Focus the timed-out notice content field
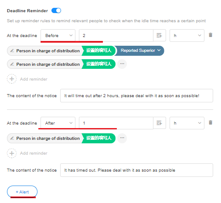The height and width of the screenshot is (203, 221). (x=136, y=170)
